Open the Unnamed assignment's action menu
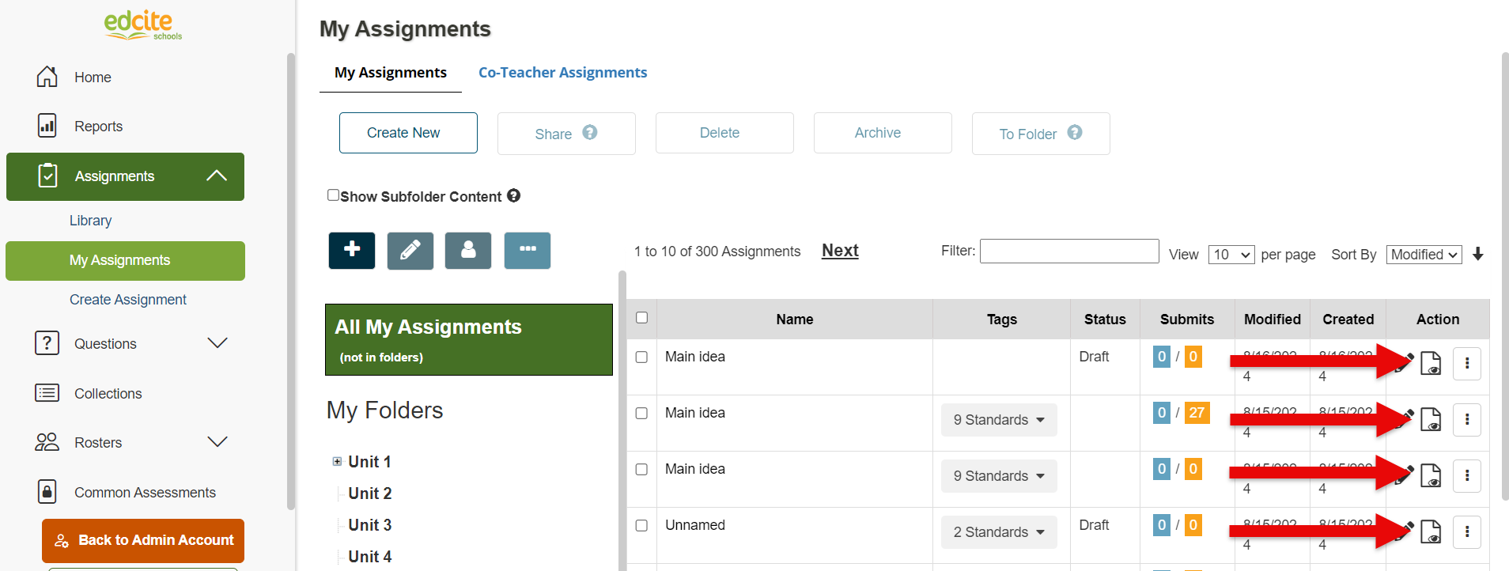1509x571 pixels. (1466, 532)
